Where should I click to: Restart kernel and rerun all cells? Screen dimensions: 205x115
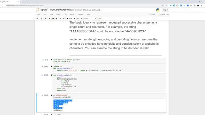tap(81, 19)
